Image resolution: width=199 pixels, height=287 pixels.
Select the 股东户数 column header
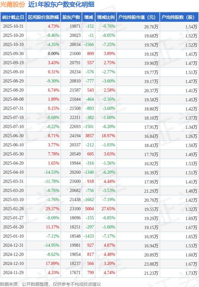[71, 17]
